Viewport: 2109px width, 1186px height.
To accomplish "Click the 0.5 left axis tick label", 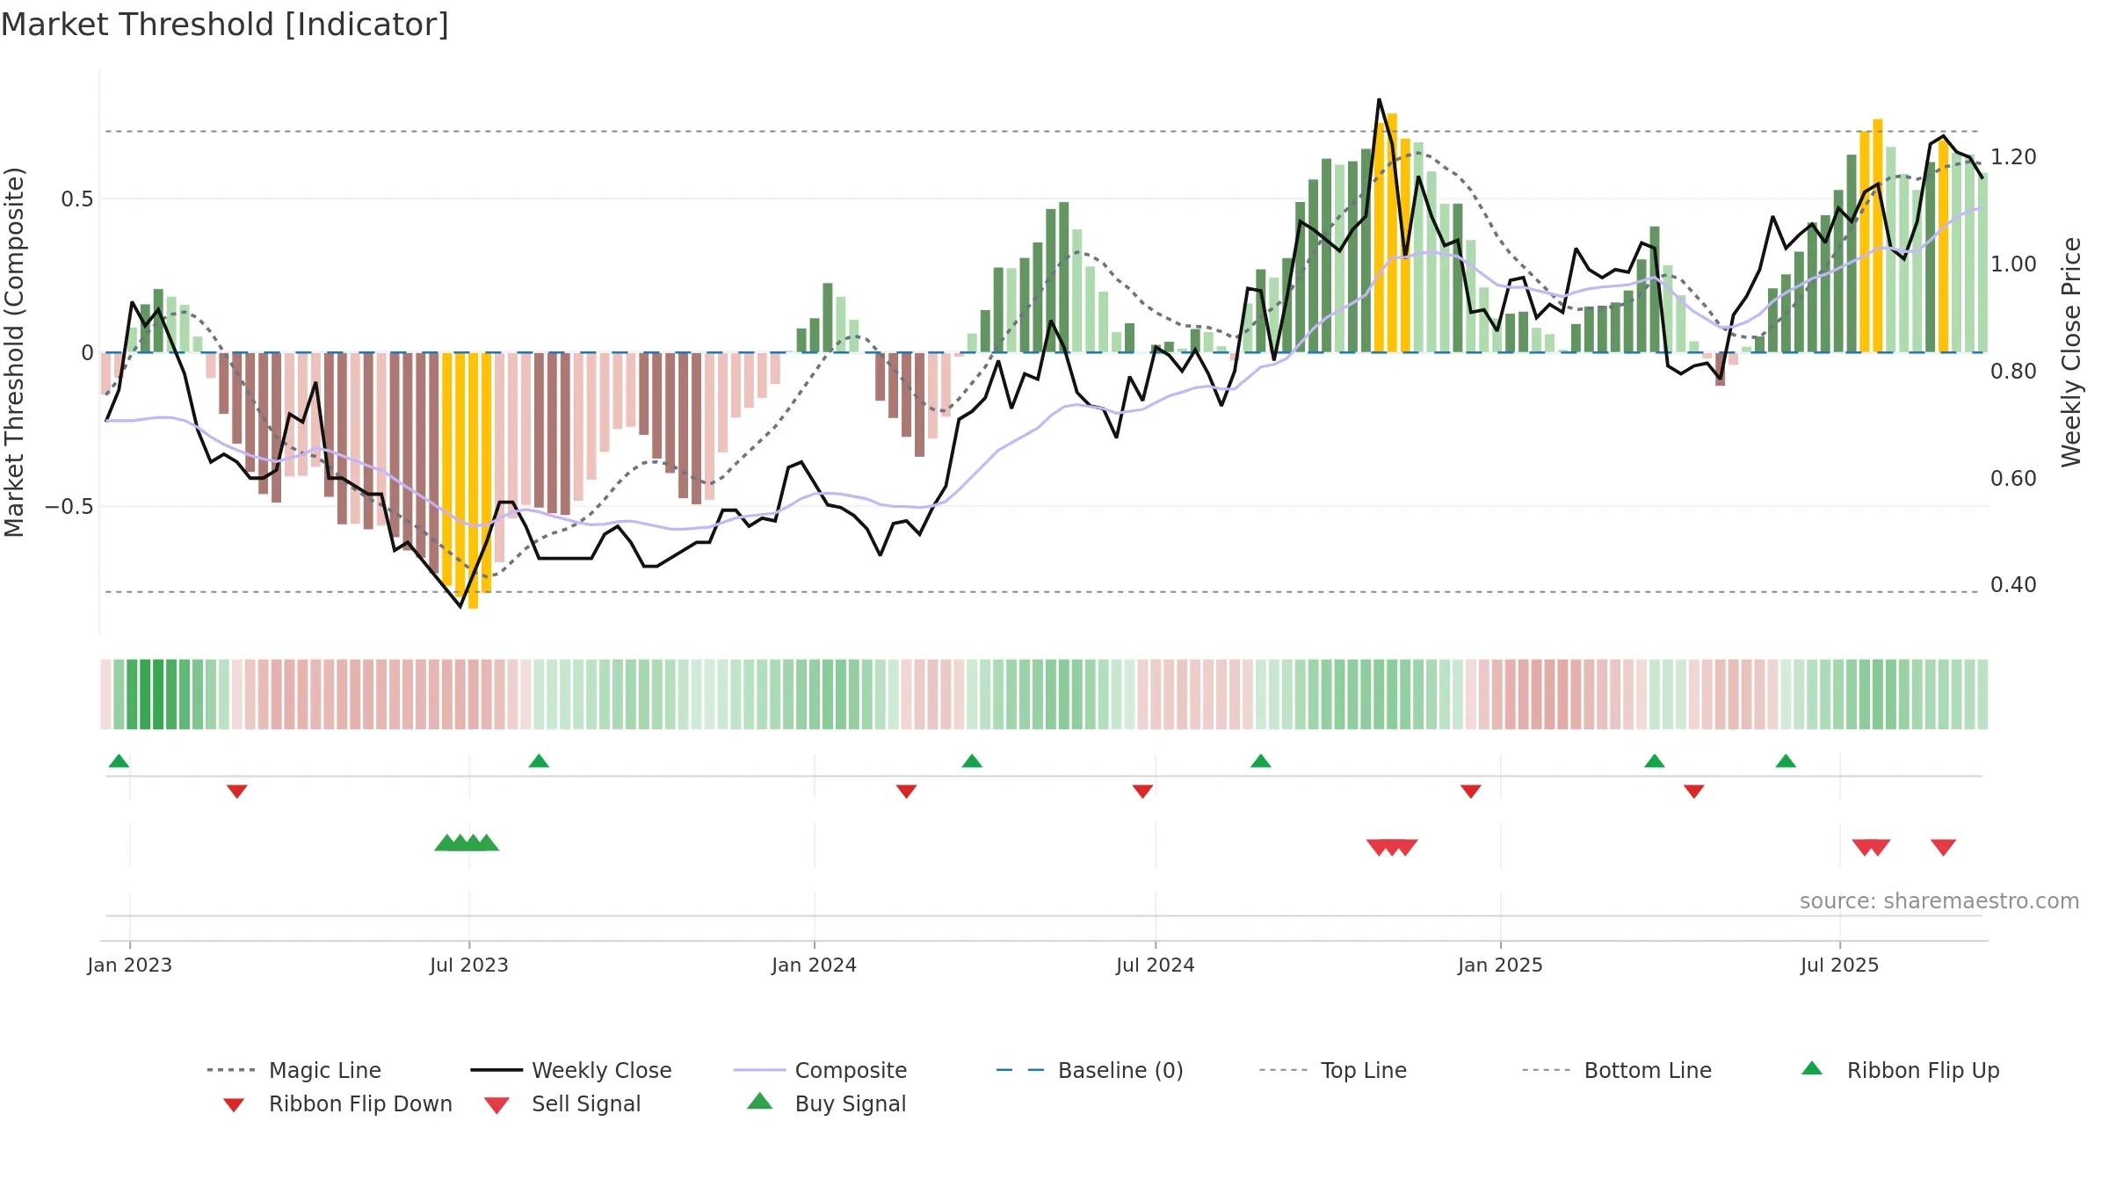I will 76,199.
